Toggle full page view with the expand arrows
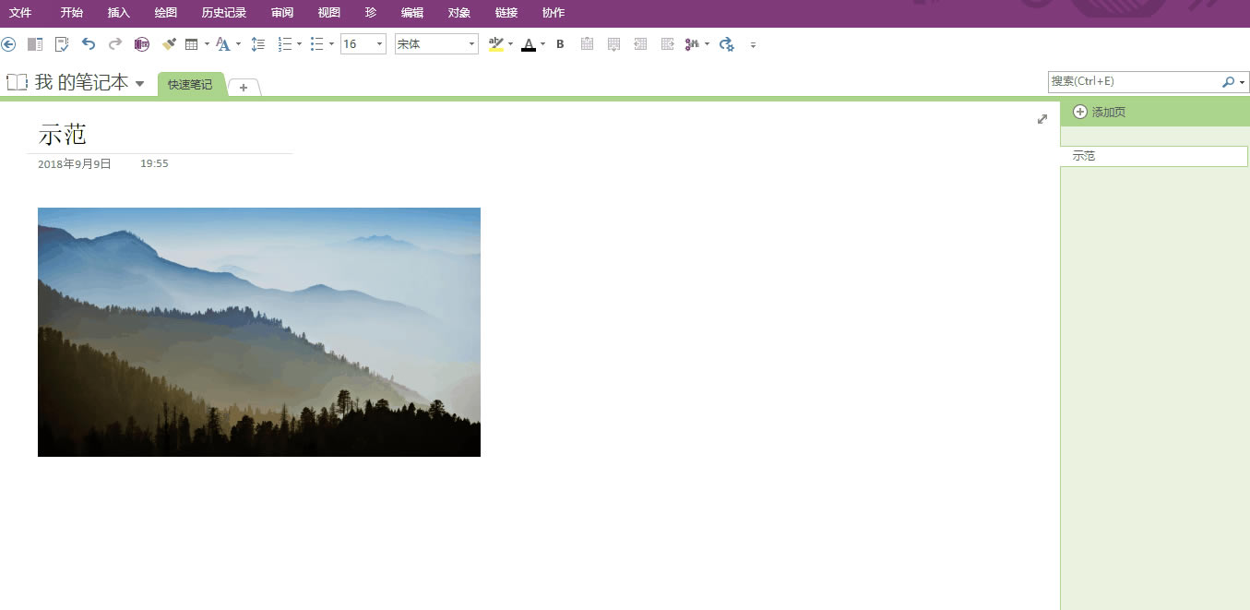 pos(1042,119)
